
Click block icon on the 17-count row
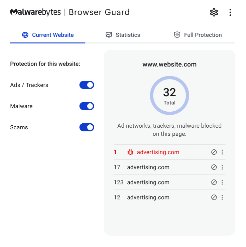(214, 167)
